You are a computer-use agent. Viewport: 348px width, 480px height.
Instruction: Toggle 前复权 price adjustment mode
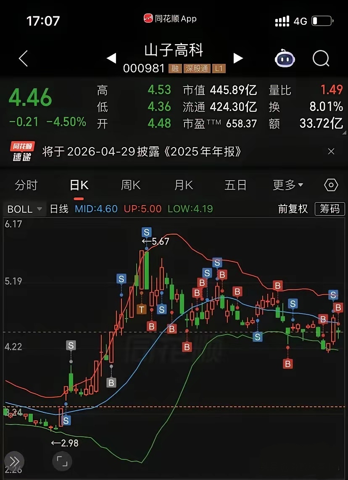pos(293,209)
